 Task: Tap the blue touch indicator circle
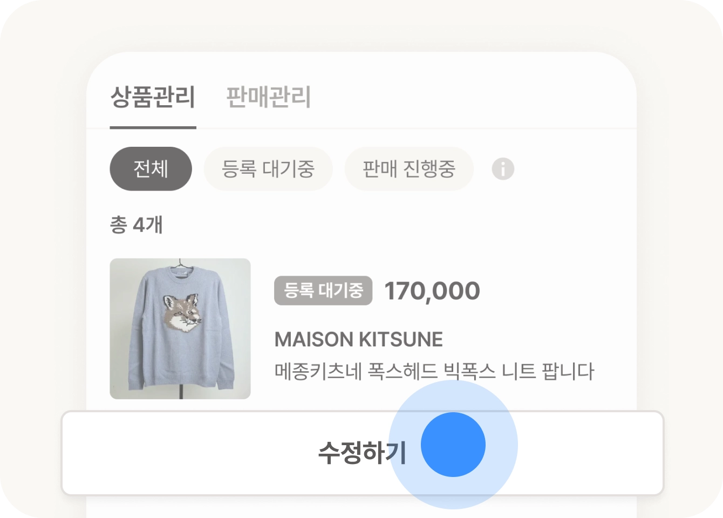click(x=453, y=445)
